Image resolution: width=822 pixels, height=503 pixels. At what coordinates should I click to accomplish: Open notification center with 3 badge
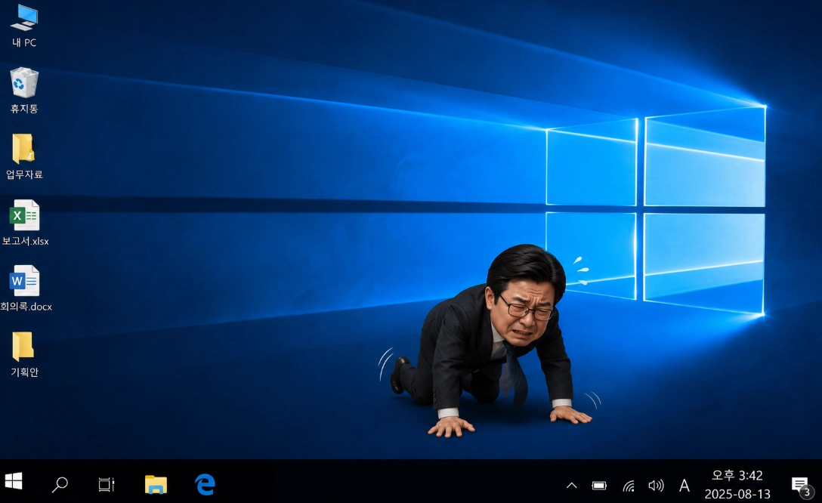point(802,486)
